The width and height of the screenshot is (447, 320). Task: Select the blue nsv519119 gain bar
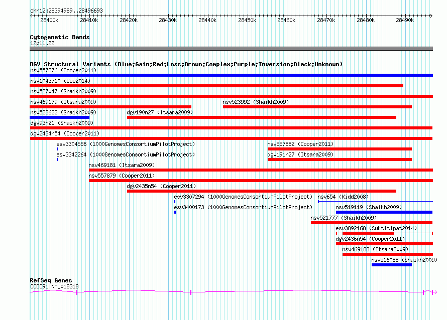(x=384, y=212)
